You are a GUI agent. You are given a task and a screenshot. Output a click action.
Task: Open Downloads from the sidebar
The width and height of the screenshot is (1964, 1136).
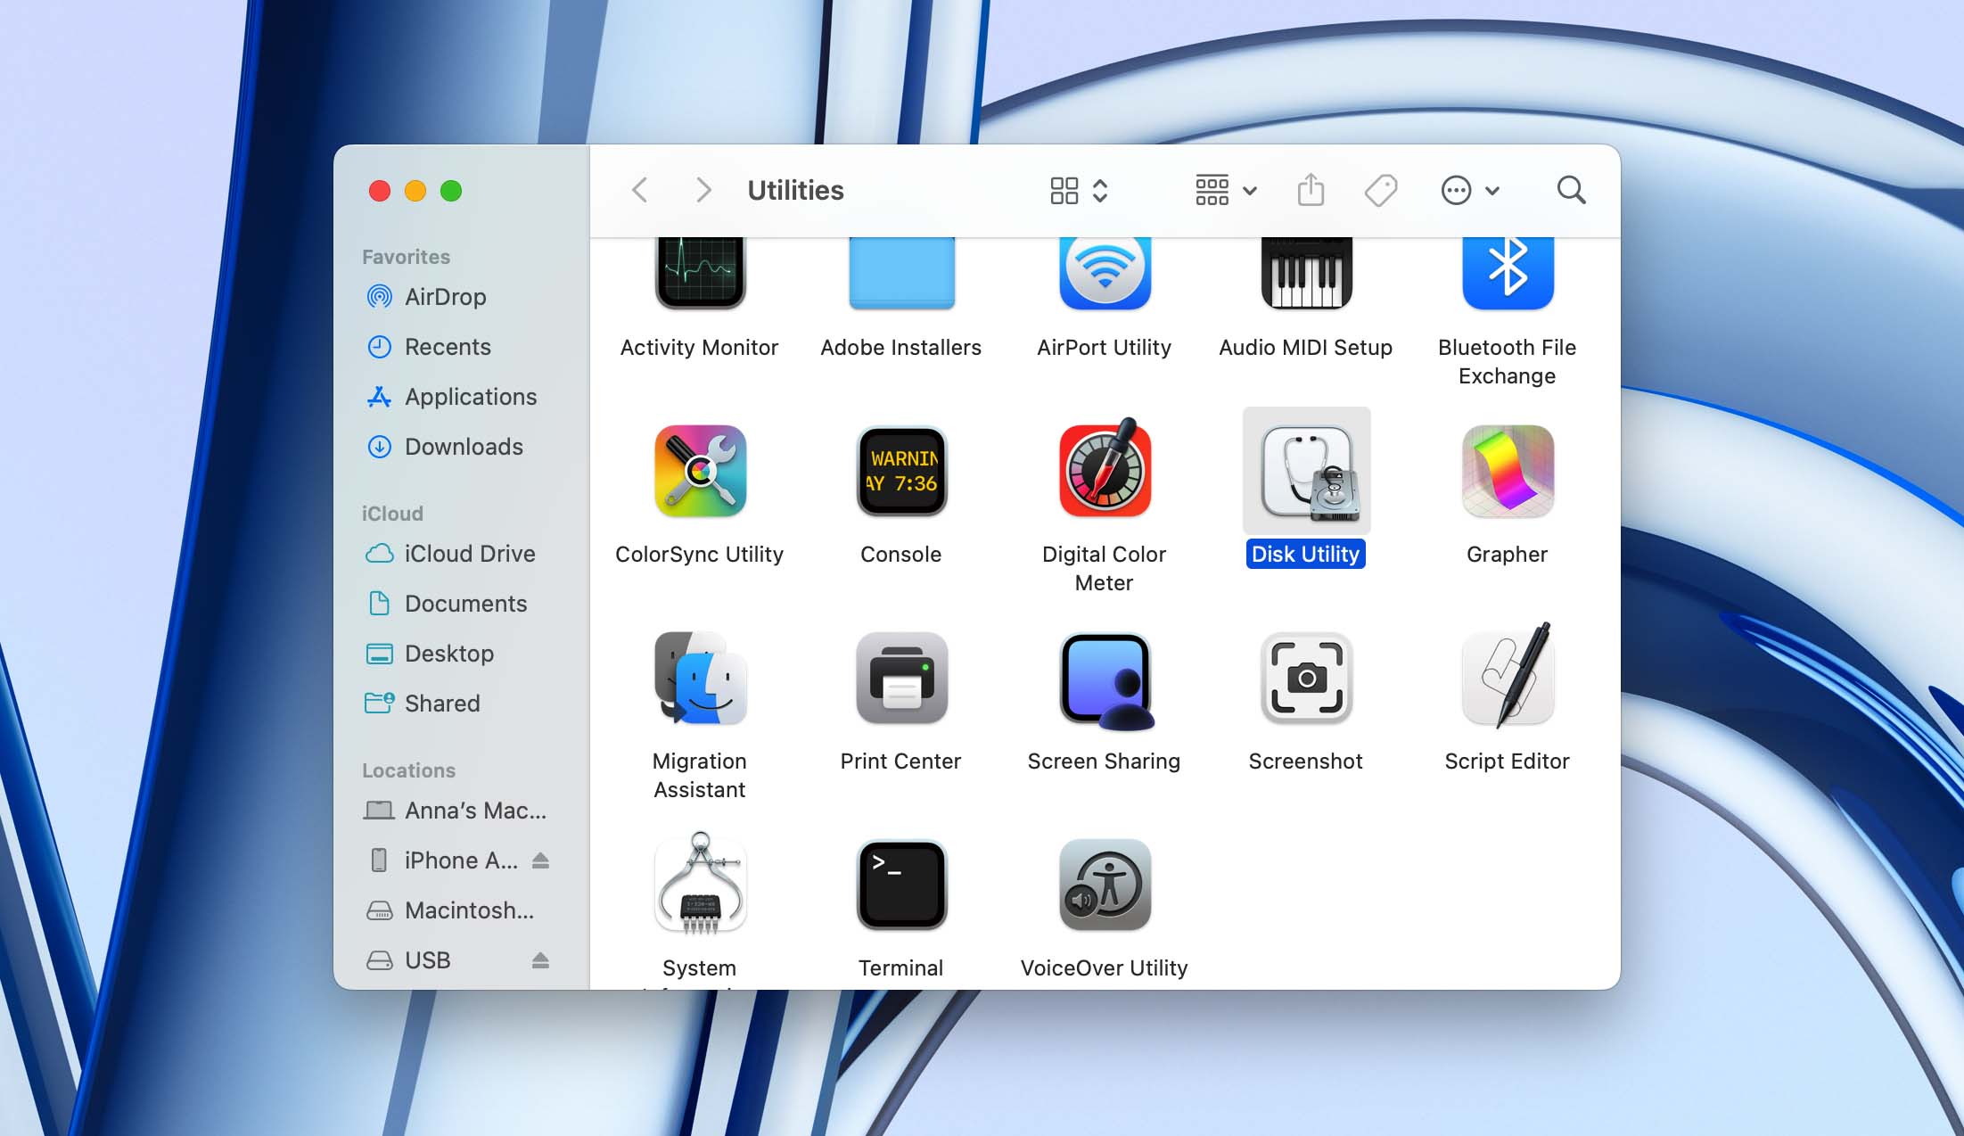coord(463,447)
